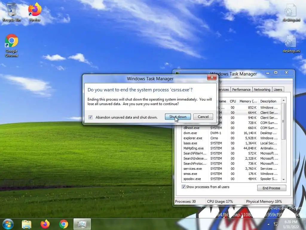The image size is (306, 230).
Task: Maximize the Windows Task Manager window
Action: (x=276, y=72)
